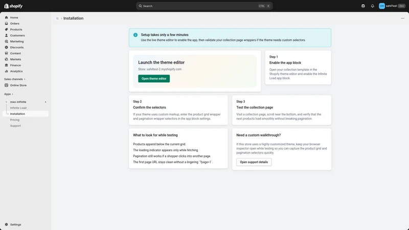Open the three-dot page menu
The image size is (409, 230).
(x=402, y=18)
